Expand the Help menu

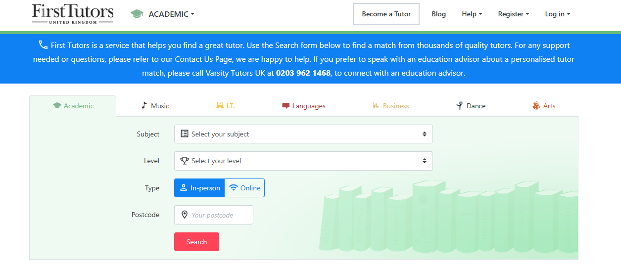tap(472, 14)
